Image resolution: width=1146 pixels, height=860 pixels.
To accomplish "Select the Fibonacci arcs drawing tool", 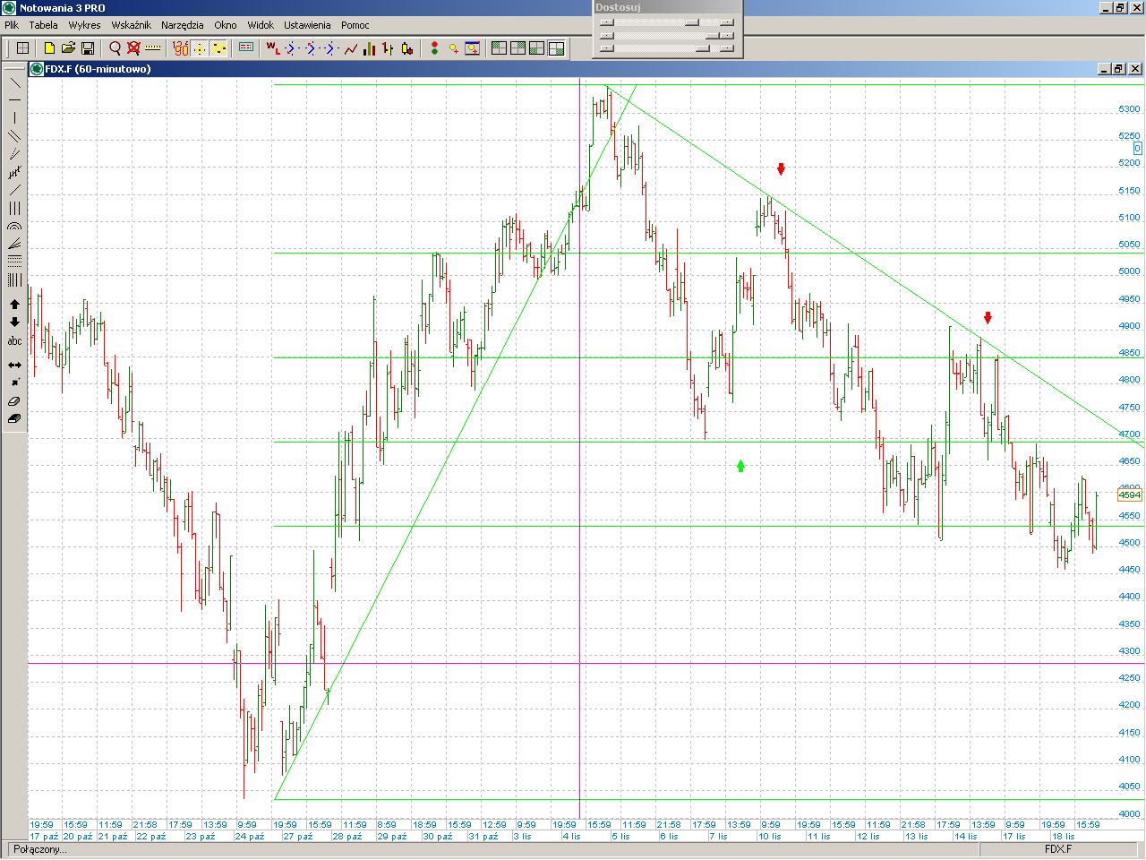I will (x=14, y=227).
